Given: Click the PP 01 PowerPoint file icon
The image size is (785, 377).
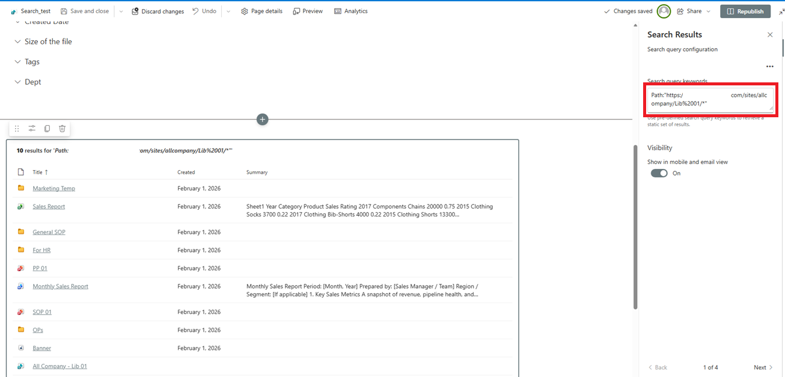Looking at the screenshot, I should pyautogui.click(x=21, y=268).
